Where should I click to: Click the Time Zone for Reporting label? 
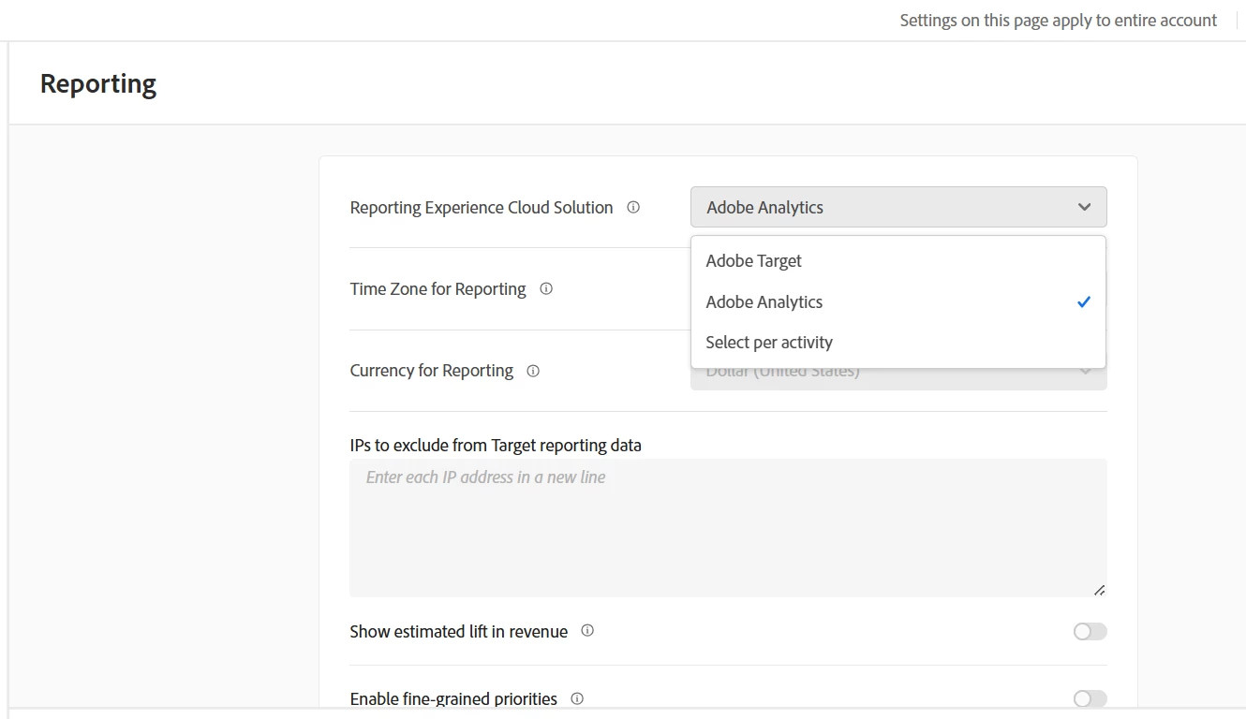click(x=438, y=289)
